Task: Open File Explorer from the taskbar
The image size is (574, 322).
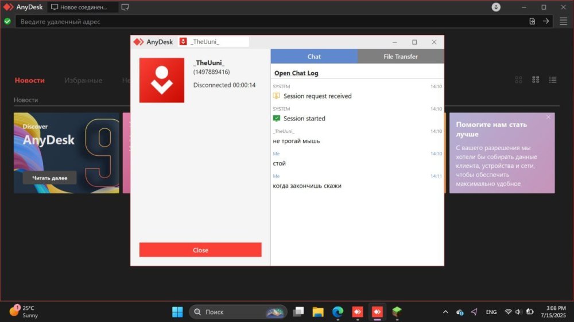Action: coord(318,312)
